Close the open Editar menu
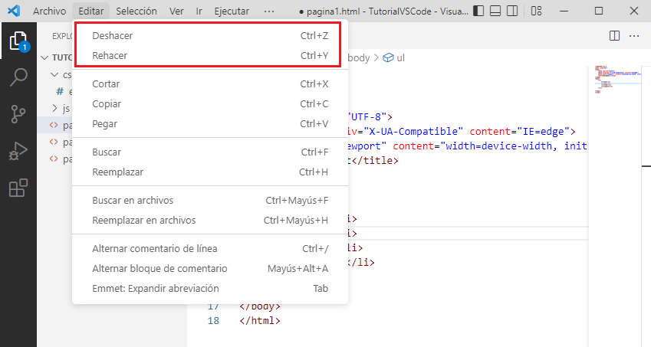Screen dimensions: 651x347 (x=91, y=11)
